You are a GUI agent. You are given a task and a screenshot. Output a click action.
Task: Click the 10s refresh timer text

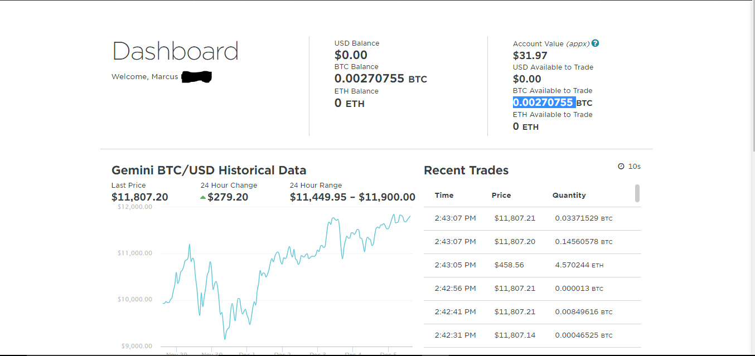[x=635, y=167]
